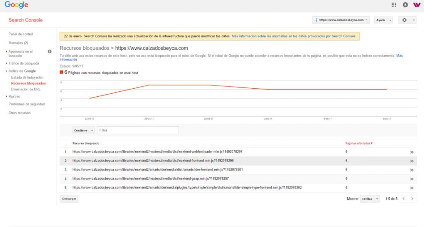
Task: Click the red legend square for blocked pages
Action: (x=61, y=72)
